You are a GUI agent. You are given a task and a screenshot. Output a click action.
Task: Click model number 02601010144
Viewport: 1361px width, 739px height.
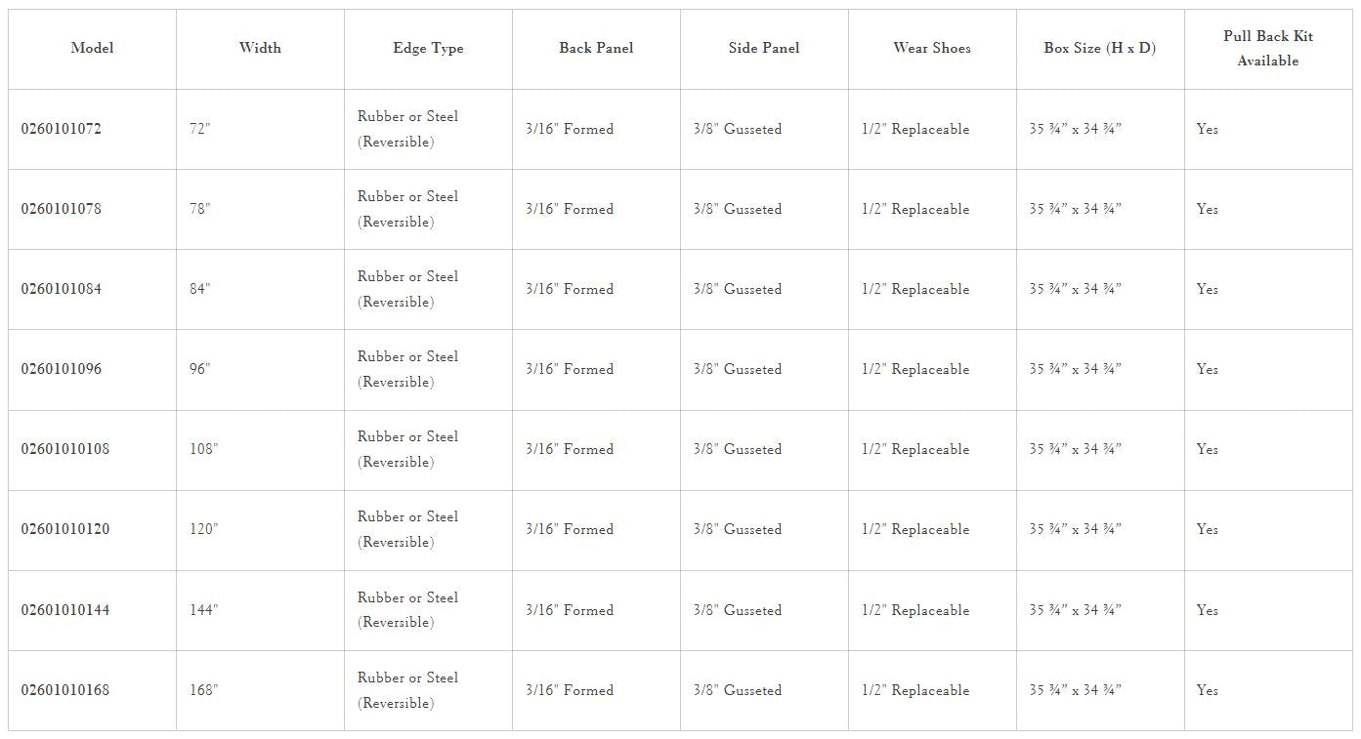[x=65, y=610]
